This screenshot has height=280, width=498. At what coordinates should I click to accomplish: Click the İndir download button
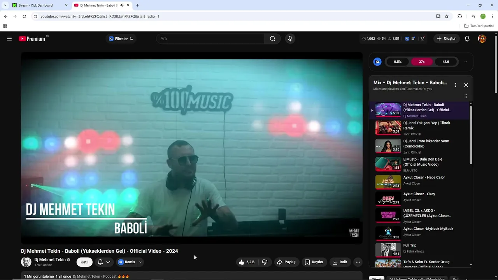click(340, 262)
